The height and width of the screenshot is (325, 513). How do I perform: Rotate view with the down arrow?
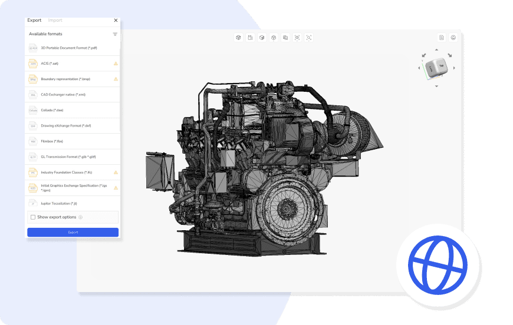coord(436,86)
